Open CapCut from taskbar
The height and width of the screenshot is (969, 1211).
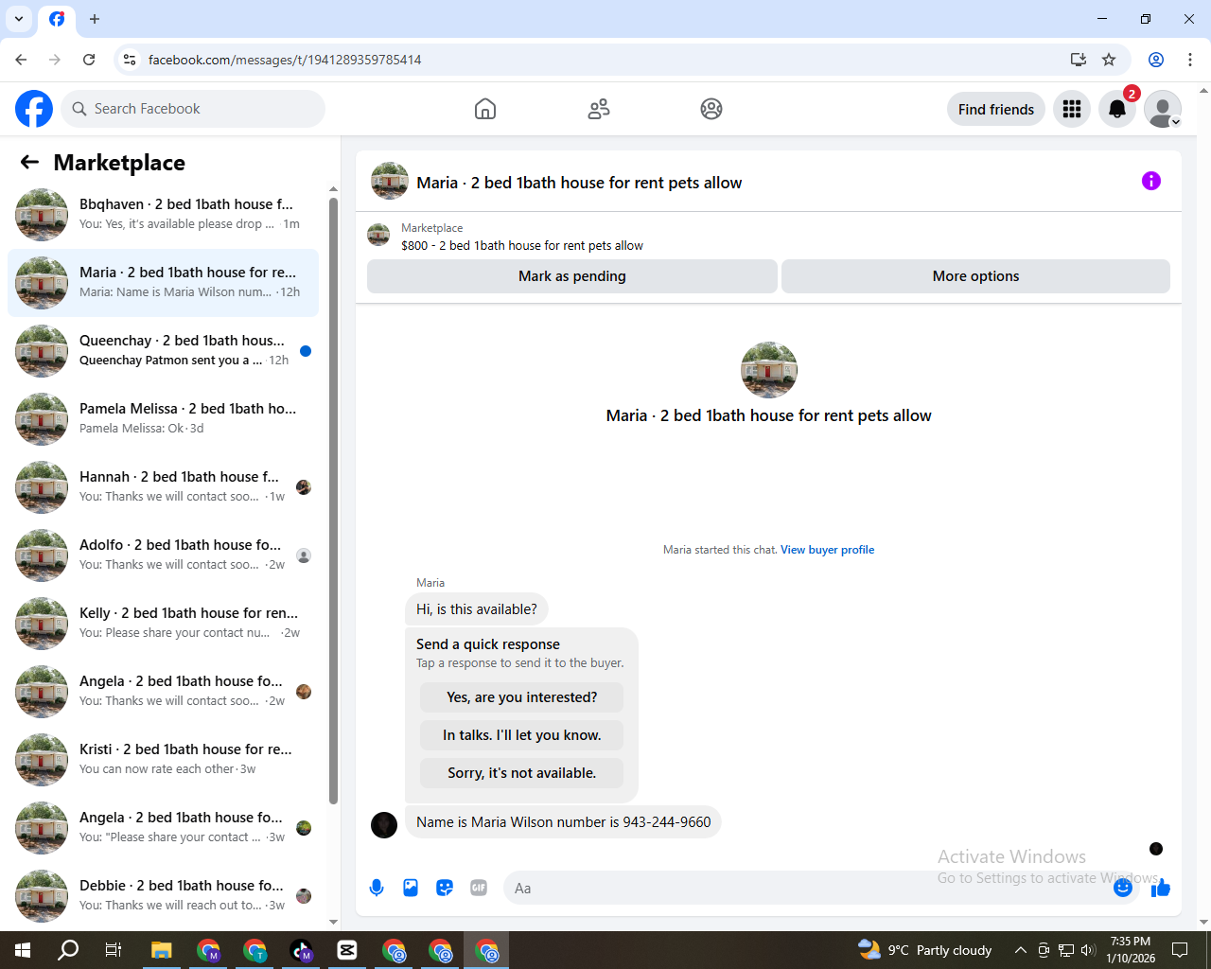coord(347,950)
